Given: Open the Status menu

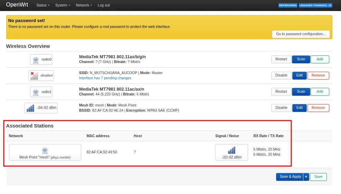Looking at the screenshot, I should (43, 5).
